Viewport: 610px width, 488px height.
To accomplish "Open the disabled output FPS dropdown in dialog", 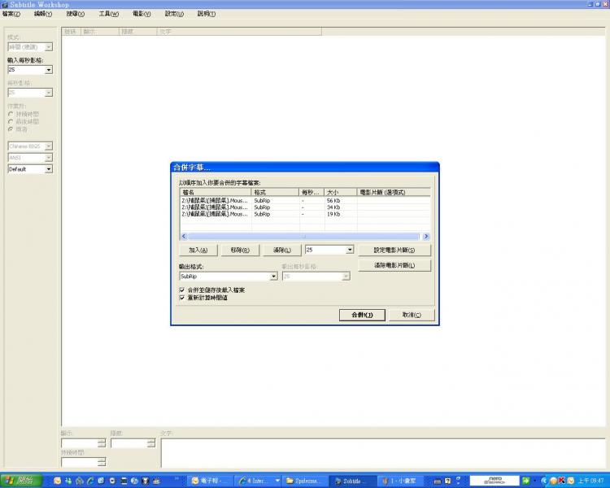I will [x=346, y=277].
